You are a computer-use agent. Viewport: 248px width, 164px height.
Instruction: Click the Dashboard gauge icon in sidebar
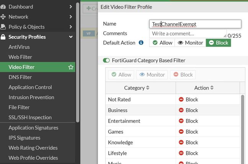(x=3, y=6)
